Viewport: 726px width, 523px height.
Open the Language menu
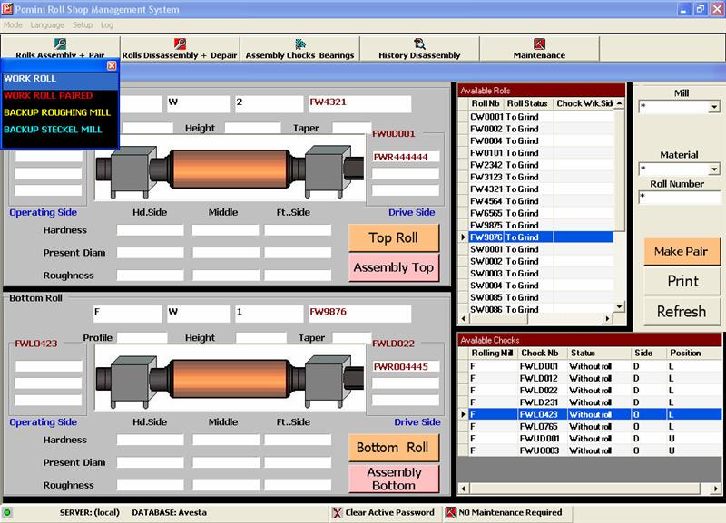47,25
